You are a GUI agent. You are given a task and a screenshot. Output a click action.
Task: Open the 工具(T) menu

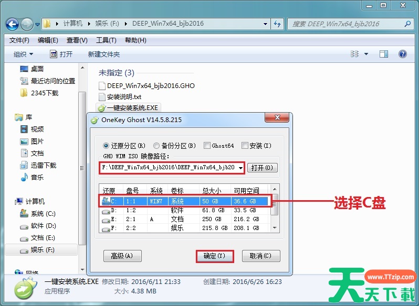106,40
